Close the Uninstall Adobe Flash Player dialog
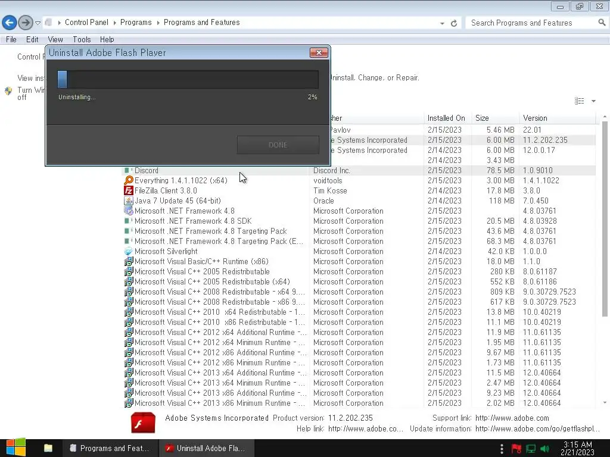Viewport: 610px width, 457px height. [319, 52]
